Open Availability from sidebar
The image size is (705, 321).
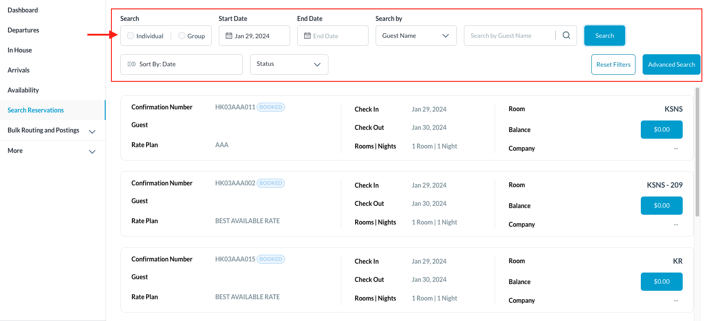pos(23,90)
